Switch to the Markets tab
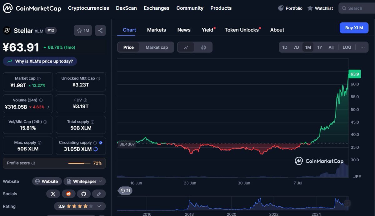The image size is (375, 216). tap(157, 30)
